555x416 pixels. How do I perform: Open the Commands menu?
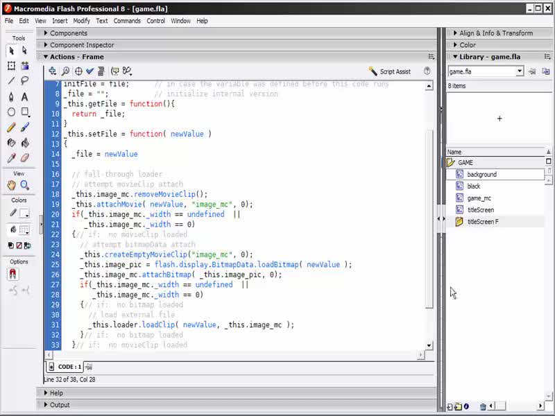coord(127,21)
